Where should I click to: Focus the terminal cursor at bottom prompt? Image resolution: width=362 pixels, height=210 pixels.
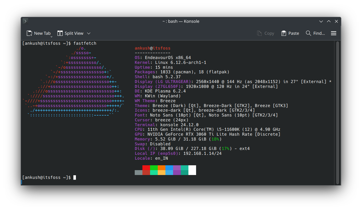(75, 177)
